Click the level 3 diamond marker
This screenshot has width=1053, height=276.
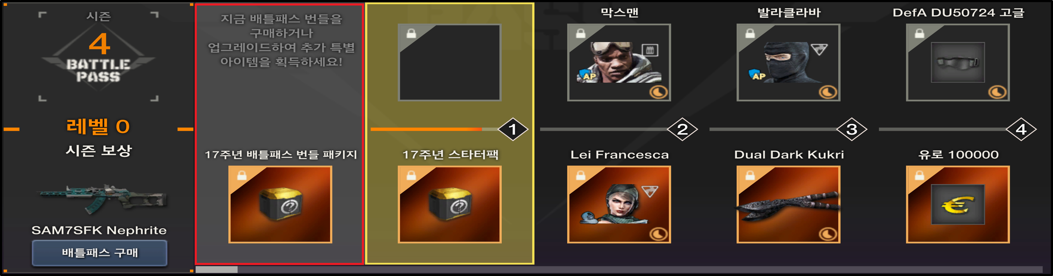click(851, 129)
